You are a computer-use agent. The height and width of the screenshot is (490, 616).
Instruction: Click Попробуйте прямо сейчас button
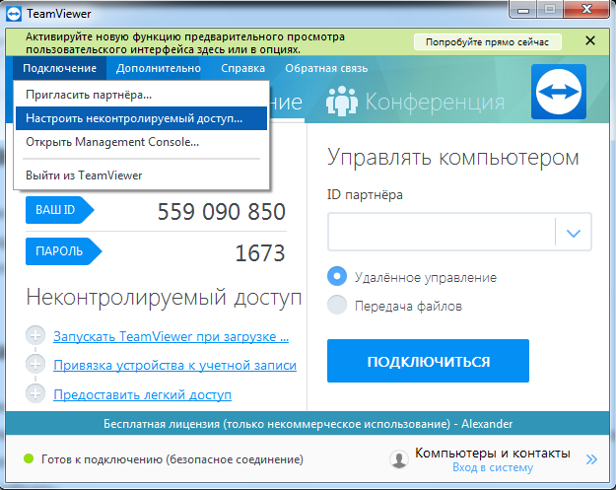tap(488, 42)
